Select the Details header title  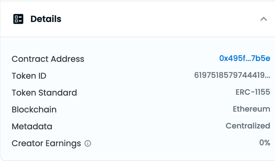tap(46, 19)
